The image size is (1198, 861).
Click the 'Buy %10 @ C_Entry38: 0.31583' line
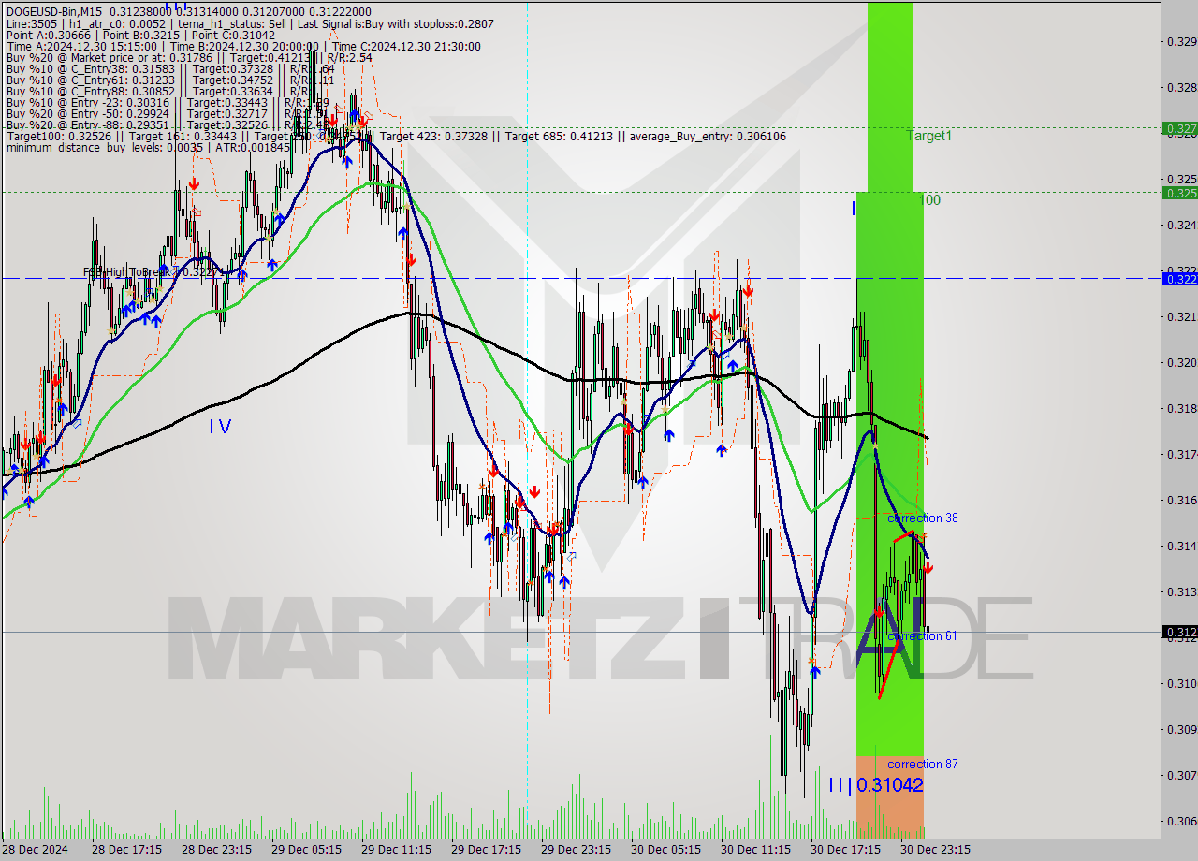169,68
